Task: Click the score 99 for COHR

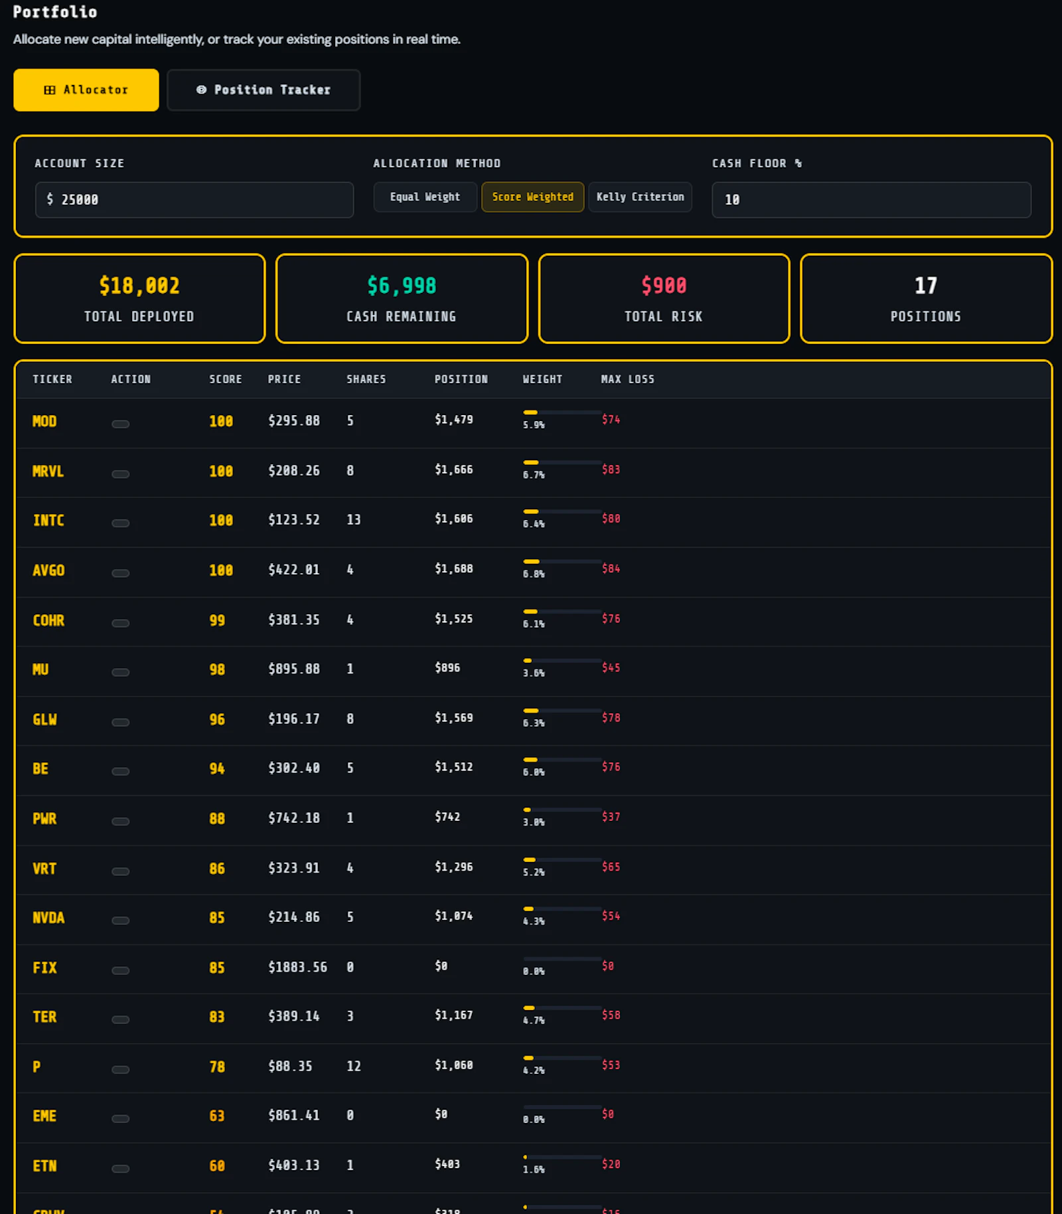Action: (217, 620)
